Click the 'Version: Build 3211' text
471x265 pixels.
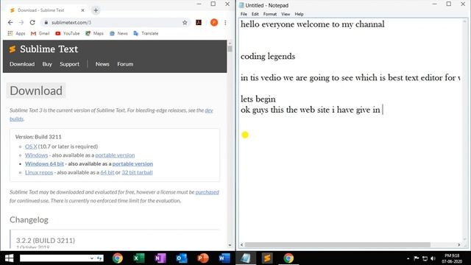tap(38, 137)
